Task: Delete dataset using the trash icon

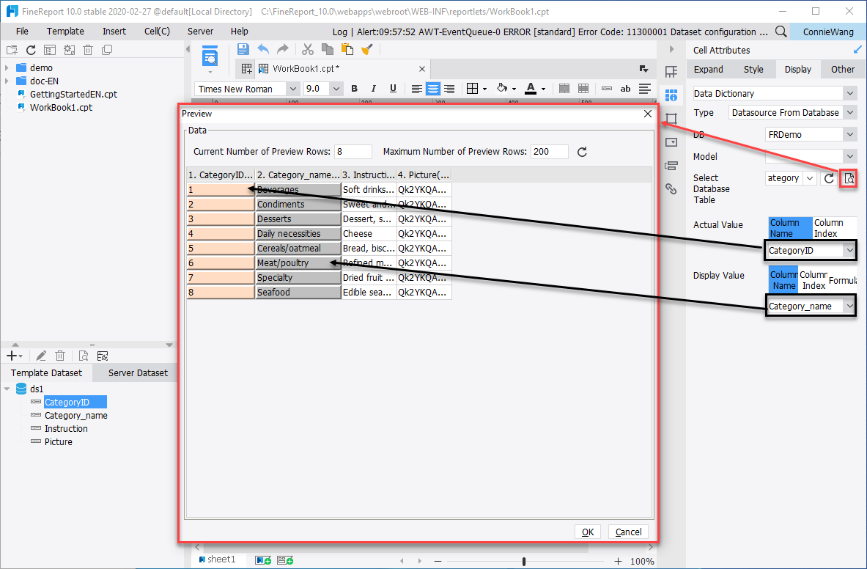Action: click(61, 356)
